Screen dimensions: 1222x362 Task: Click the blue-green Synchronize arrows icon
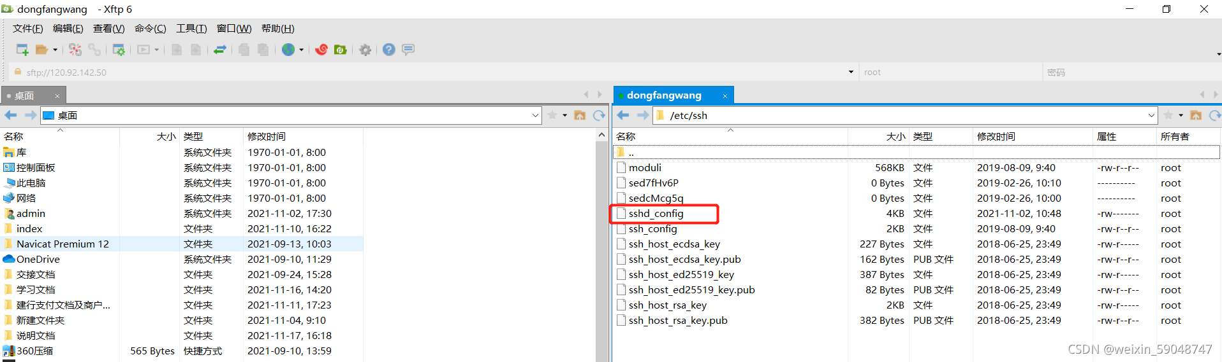point(220,50)
